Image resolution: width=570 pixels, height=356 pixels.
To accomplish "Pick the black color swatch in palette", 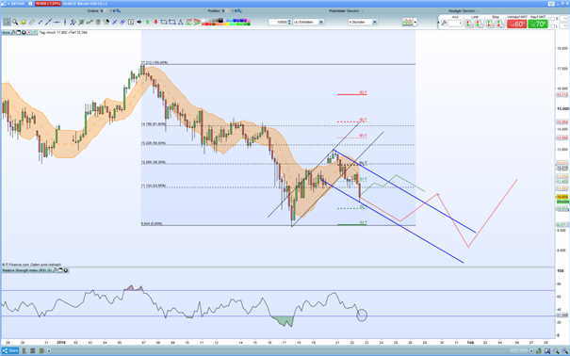I will (x=220, y=21).
